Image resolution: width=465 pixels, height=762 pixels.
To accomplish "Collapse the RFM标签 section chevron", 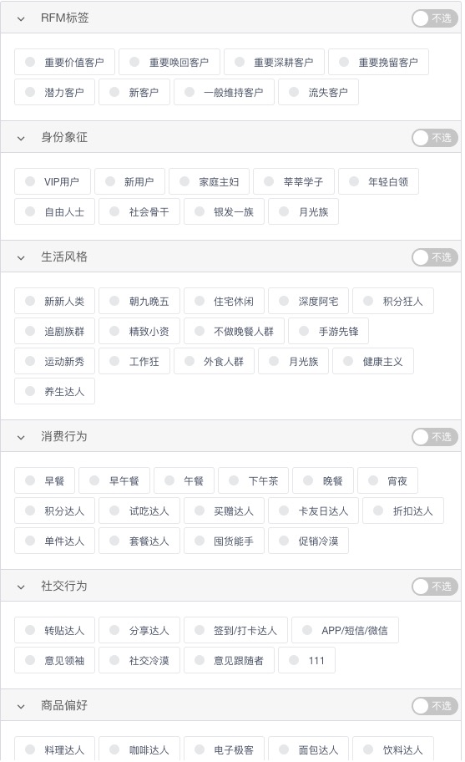I will pyautogui.click(x=21, y=18).
